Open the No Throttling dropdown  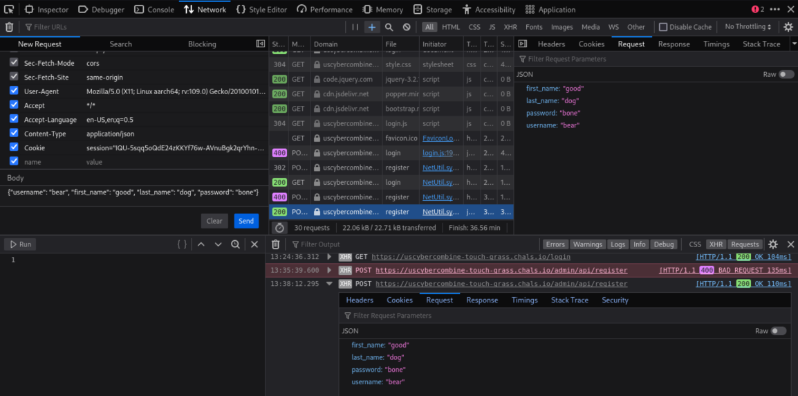click(x=748, y=27)
